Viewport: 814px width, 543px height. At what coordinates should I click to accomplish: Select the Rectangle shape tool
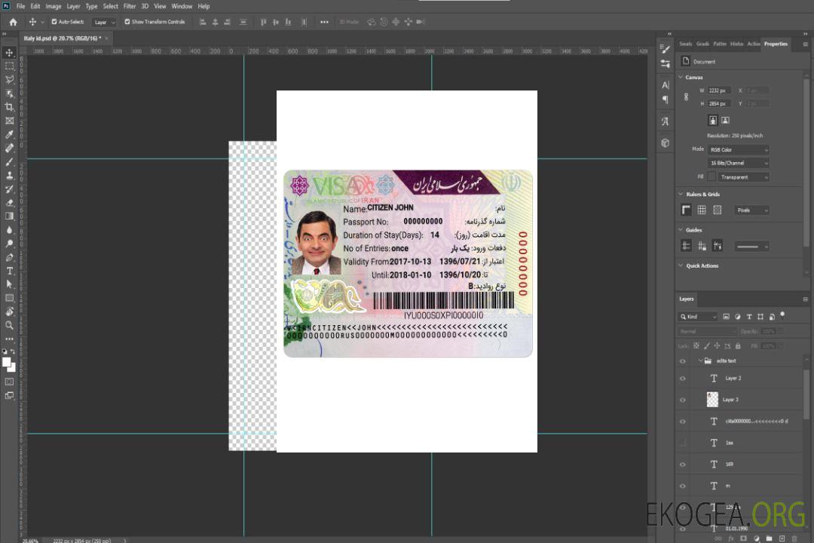(9, 298)
